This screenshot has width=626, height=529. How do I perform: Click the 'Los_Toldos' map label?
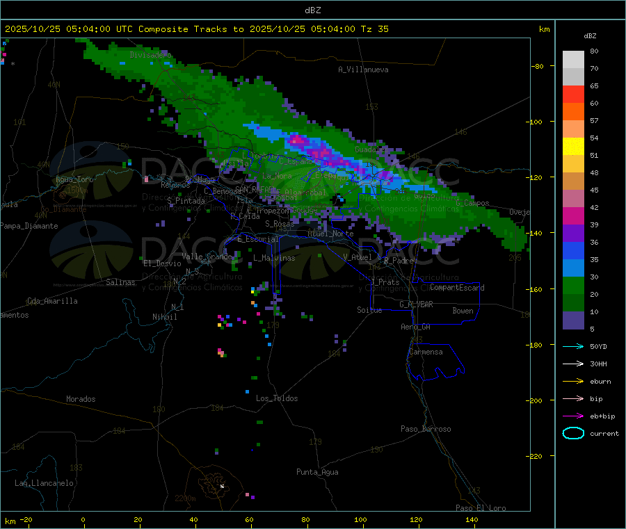(x=277, y=398)
